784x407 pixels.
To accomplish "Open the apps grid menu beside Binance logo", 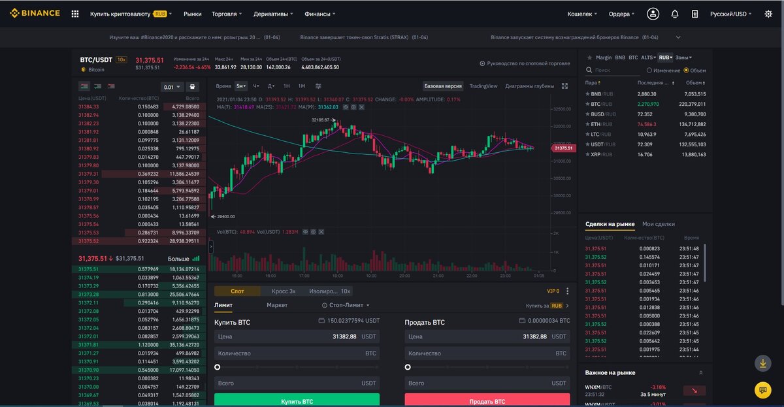I will pyautogui.click(x=75, y=14).
